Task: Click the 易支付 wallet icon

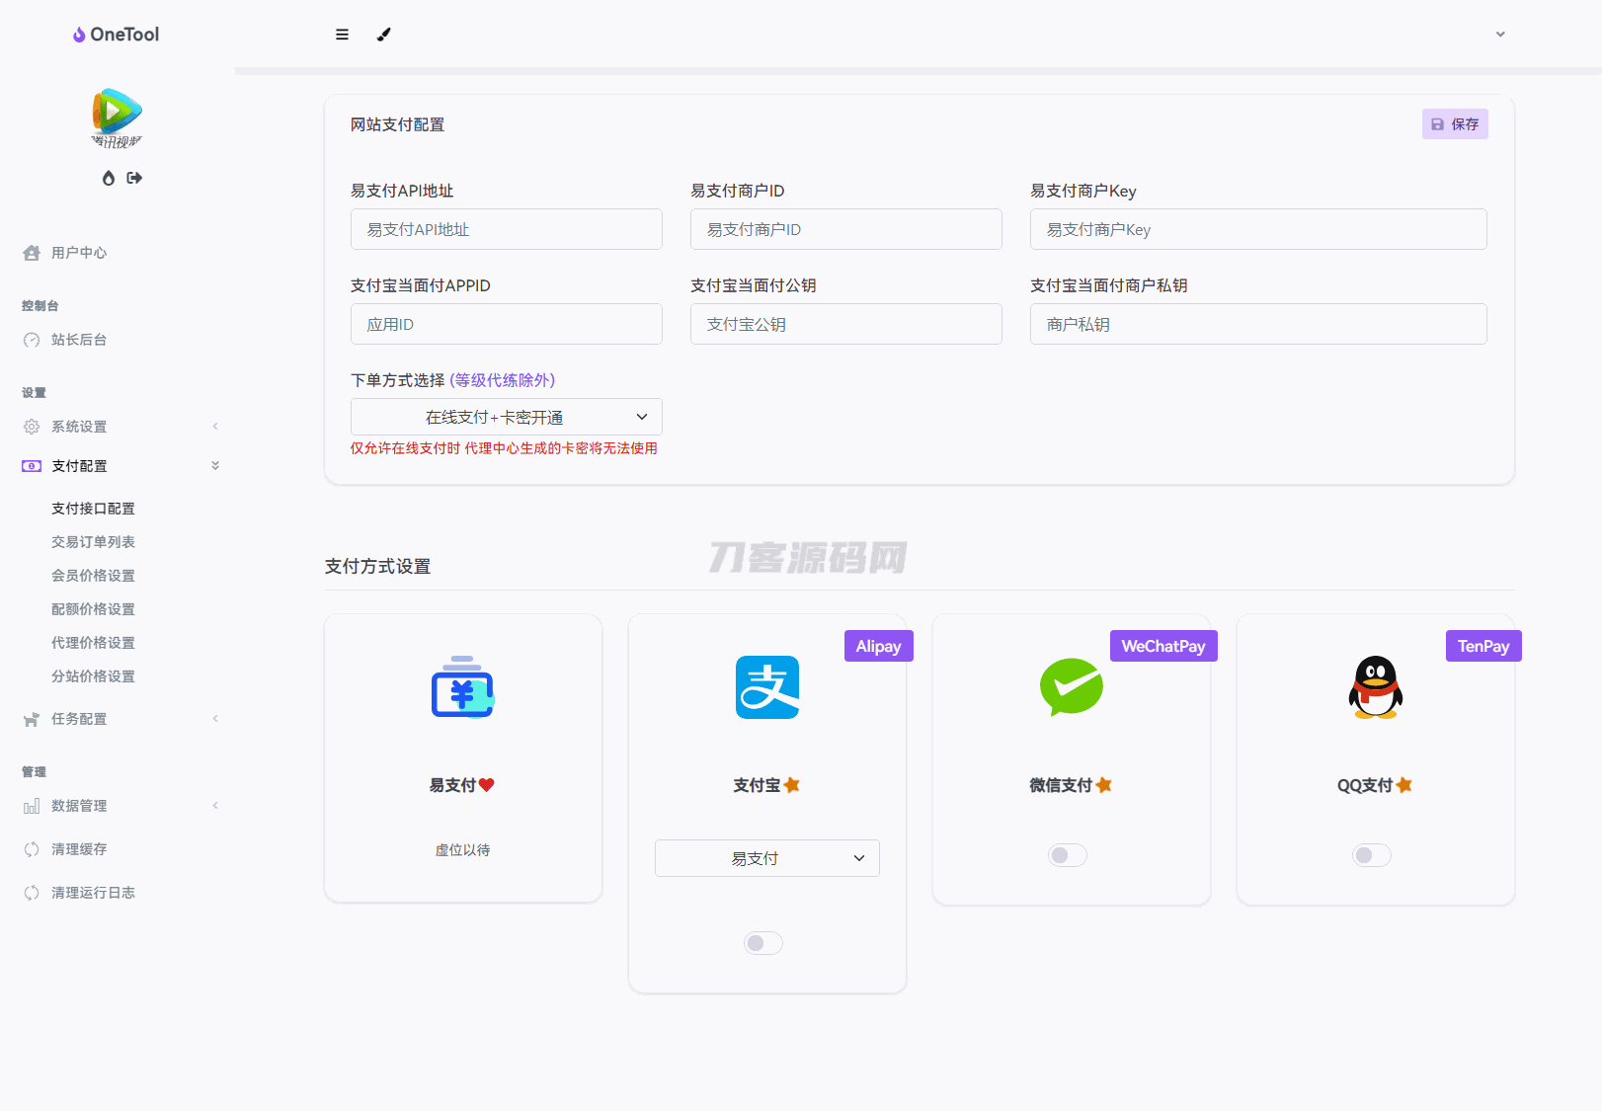Action: (x=462, y=687)
